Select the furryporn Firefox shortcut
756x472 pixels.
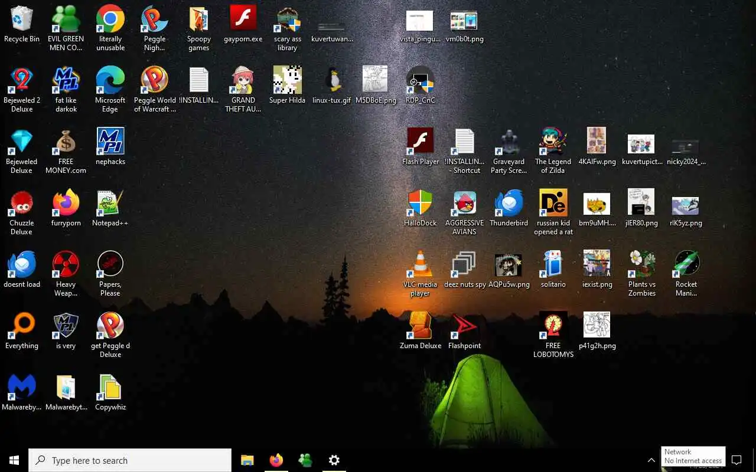pos(66,208)
